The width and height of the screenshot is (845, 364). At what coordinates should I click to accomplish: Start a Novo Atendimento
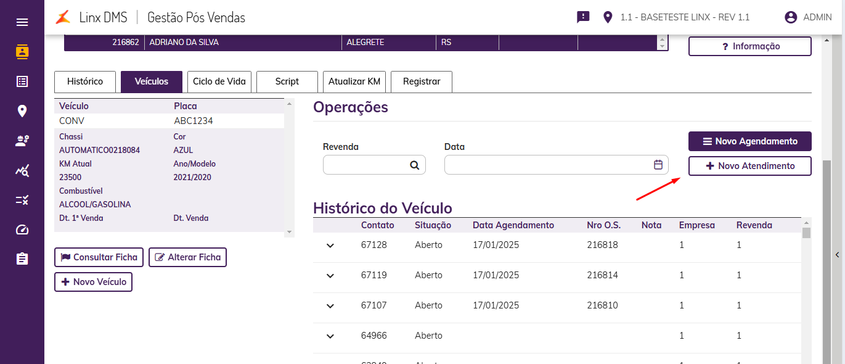click(x=750, y=166)
